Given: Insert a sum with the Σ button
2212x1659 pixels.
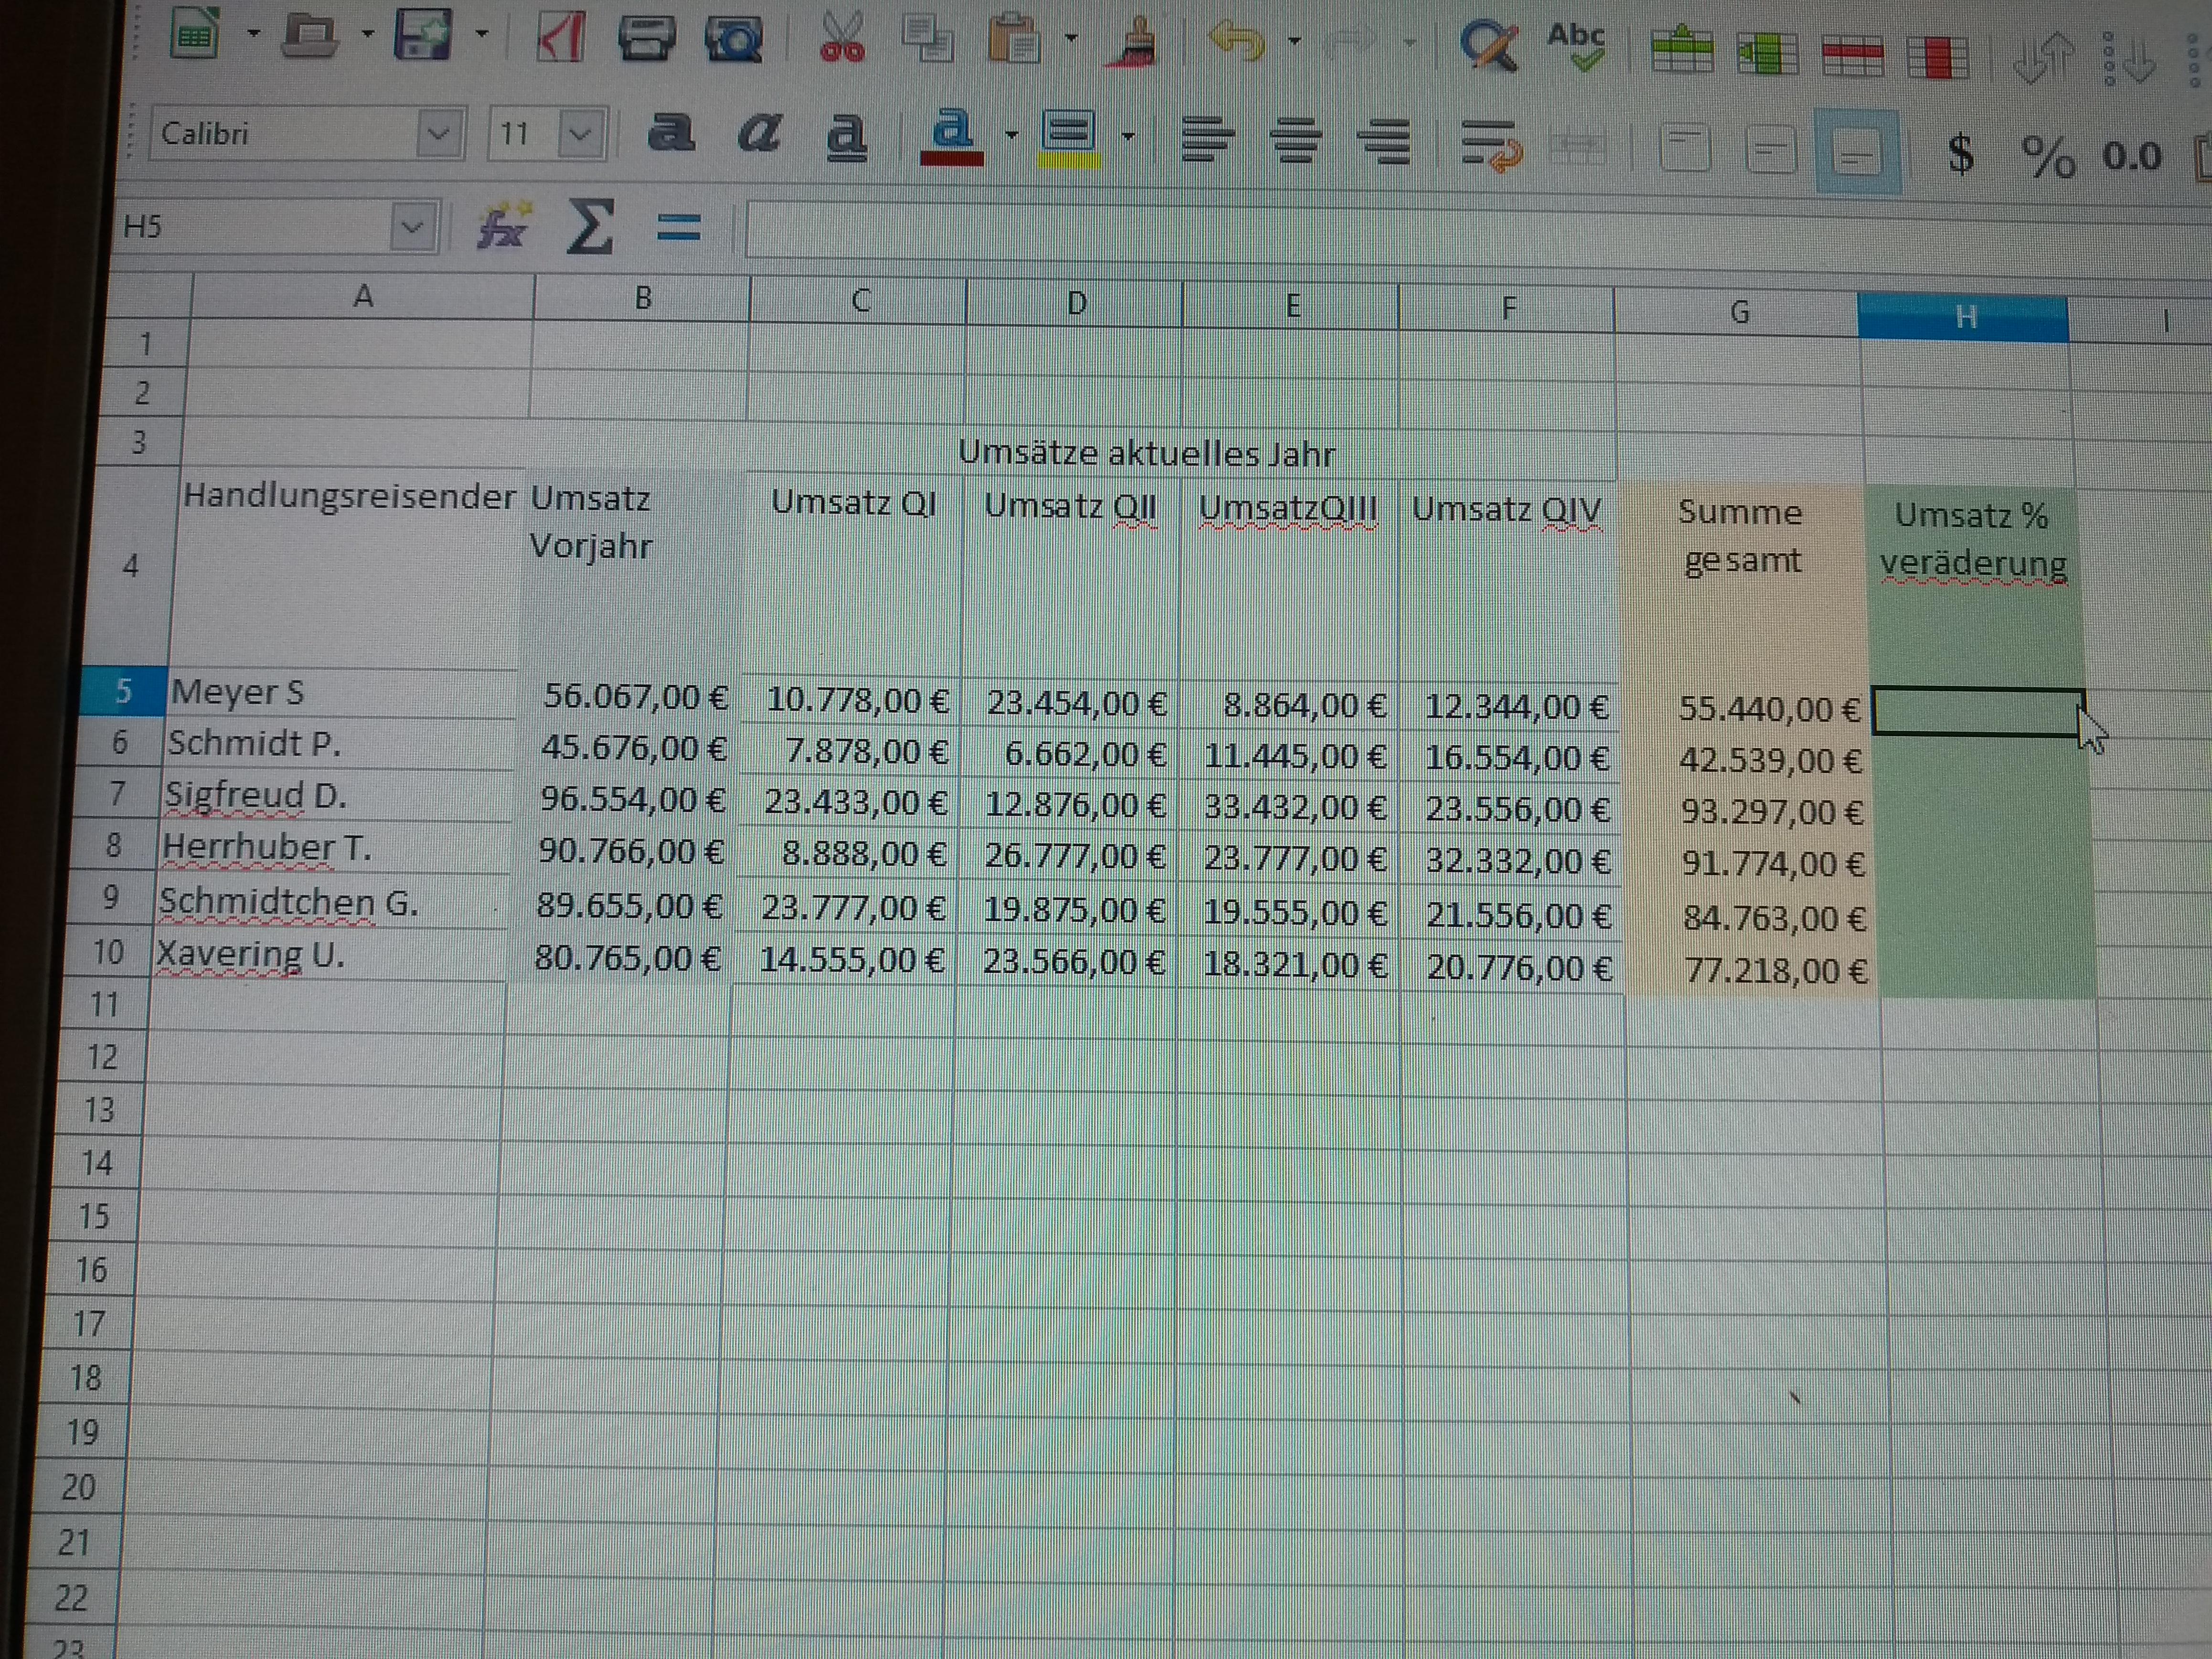Looking at the screenshot, I should click(x=590, y=228).
